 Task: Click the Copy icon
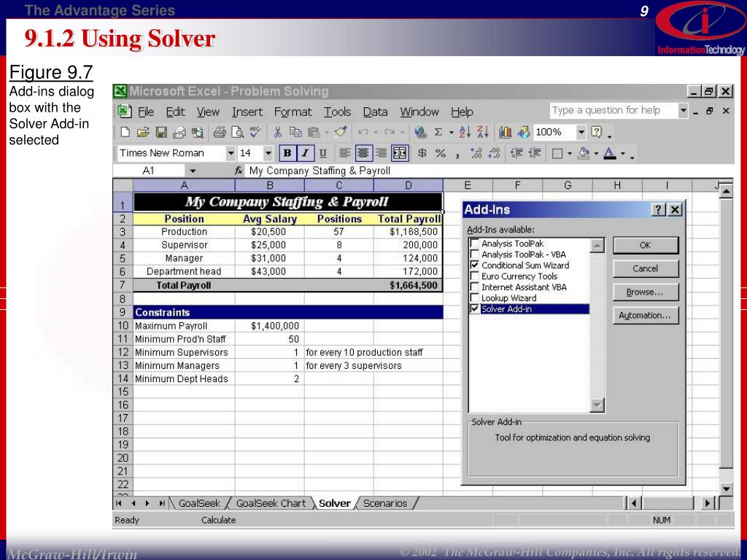coord(295,132)
